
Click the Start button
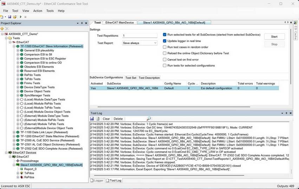click(x=274, y=37)
